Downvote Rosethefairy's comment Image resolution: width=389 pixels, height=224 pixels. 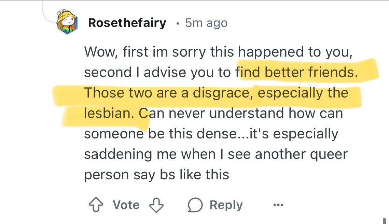click(x=157, y=205)
